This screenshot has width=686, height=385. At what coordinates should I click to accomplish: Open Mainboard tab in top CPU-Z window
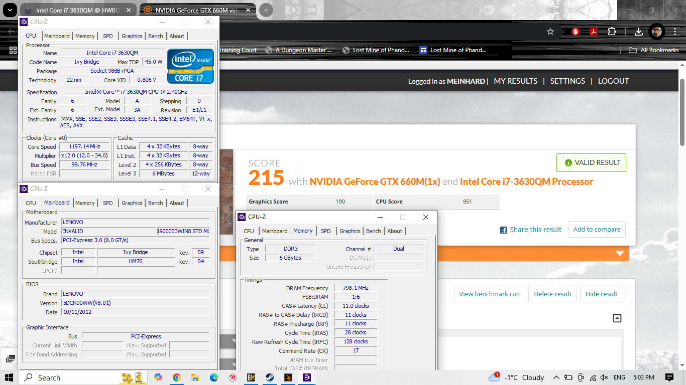[57, 36]
